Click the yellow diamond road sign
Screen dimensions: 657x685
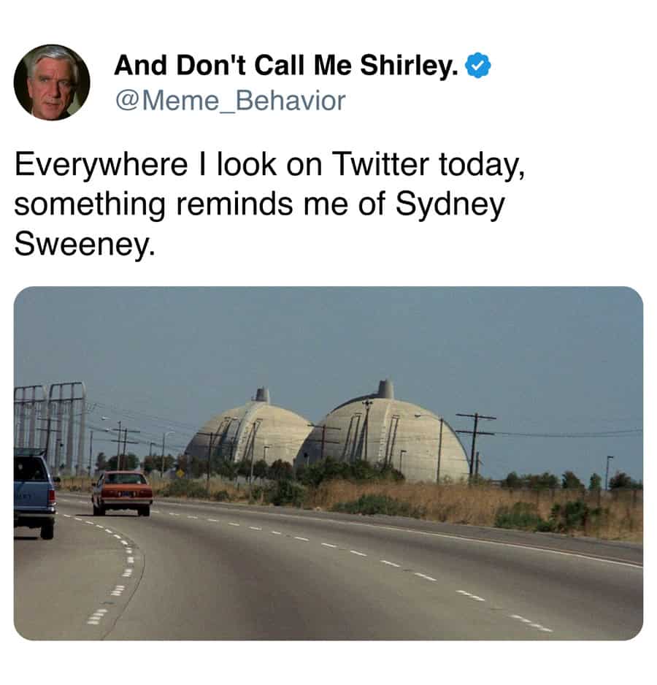click(180, 473)
